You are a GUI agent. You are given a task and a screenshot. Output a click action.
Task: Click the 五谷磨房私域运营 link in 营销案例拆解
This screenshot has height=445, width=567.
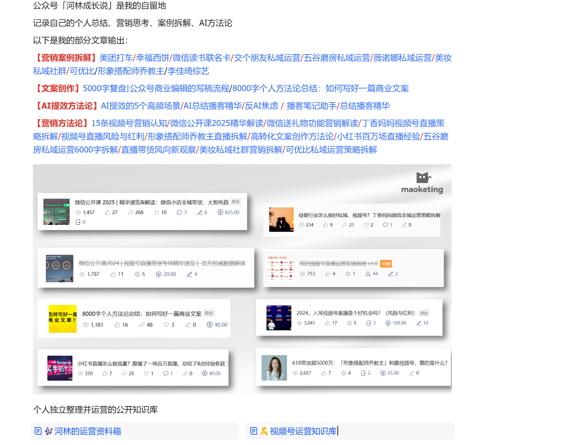[337, 58]
